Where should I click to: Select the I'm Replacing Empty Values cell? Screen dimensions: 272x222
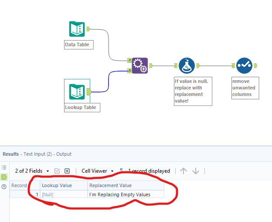126,195
